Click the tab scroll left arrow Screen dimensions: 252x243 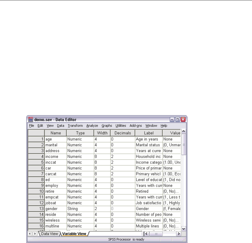point(30,234)
